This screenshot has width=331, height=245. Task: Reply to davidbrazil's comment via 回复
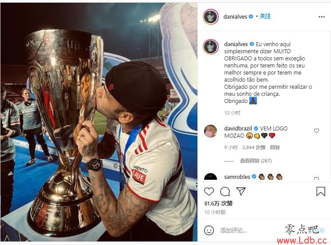(275, 147)
